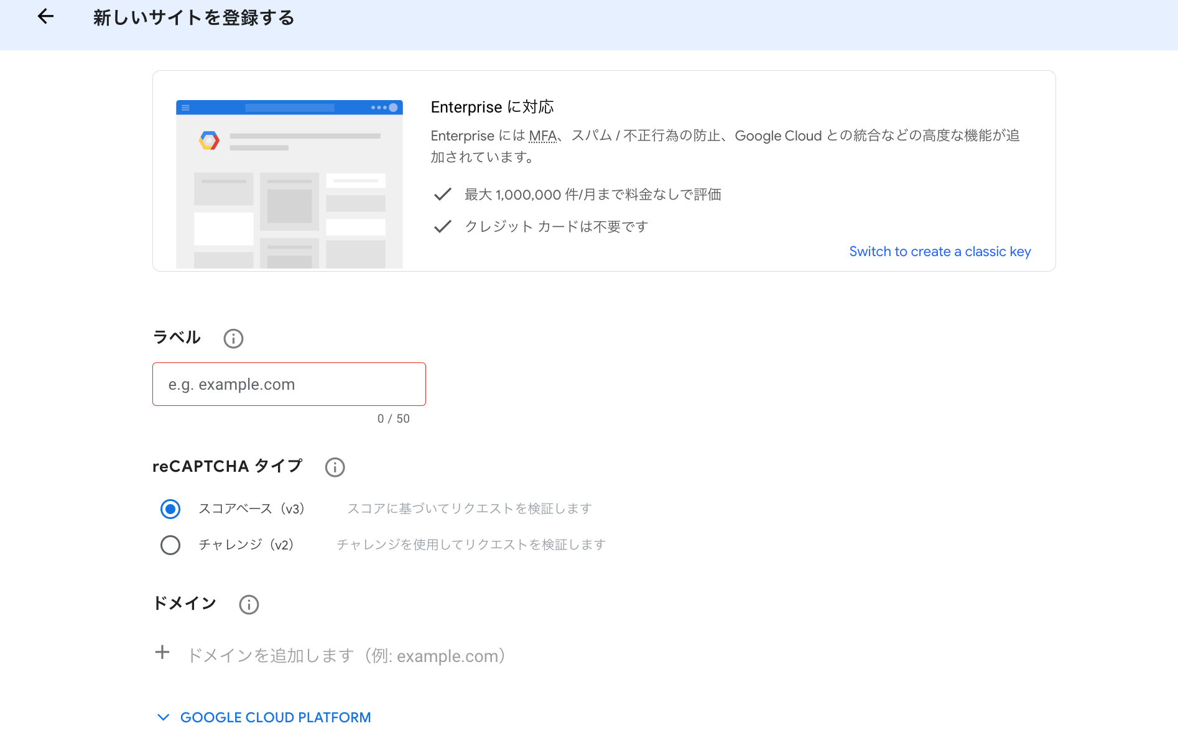Click the info icon next to ドメイン
The image size is (1178, 731).
point(248,604)
